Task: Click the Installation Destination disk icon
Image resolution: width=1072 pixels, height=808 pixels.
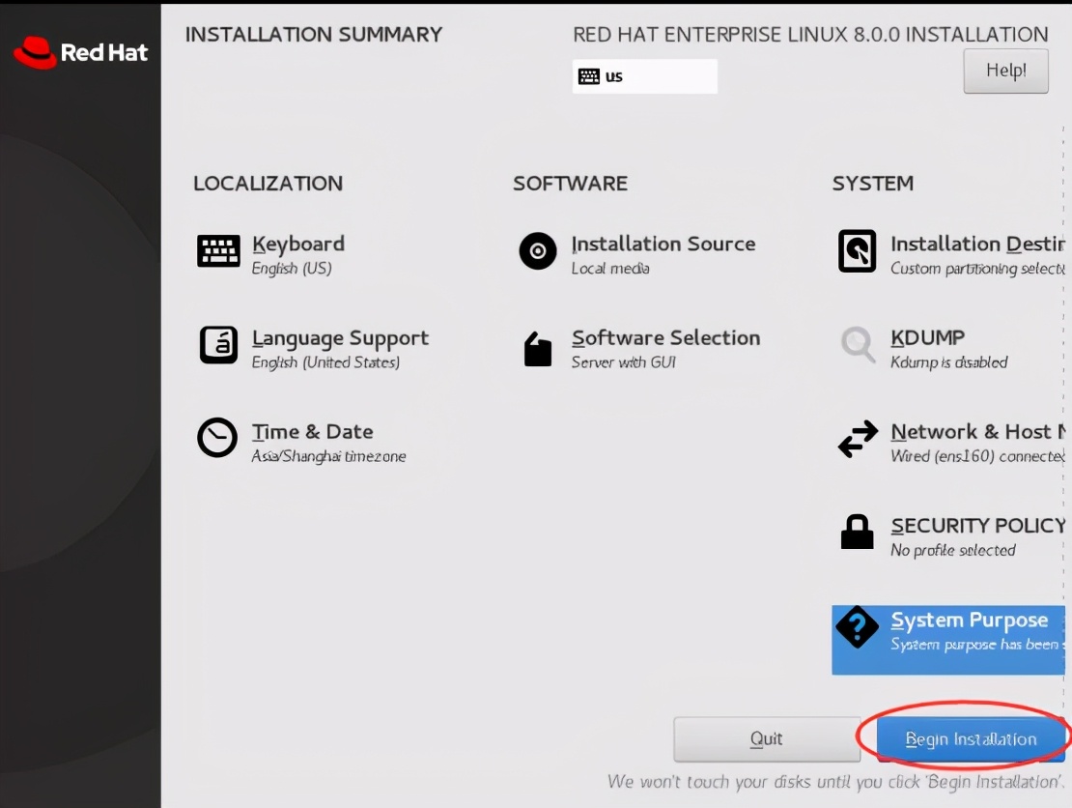Action: (x=858, y=251)
